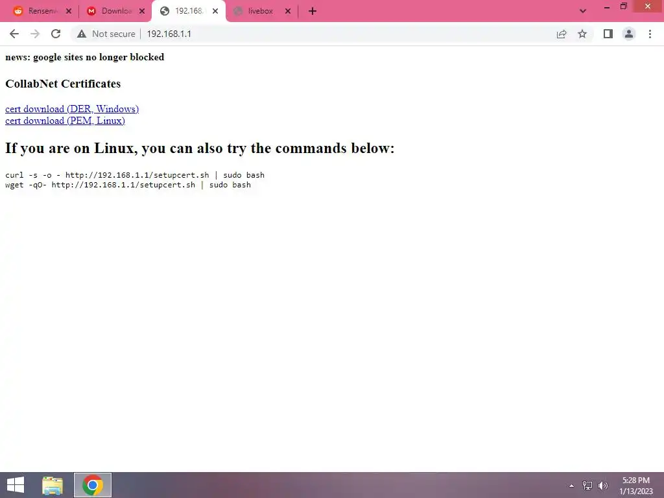
Task: Click the news google sites text
Action: tap(85, 57)
